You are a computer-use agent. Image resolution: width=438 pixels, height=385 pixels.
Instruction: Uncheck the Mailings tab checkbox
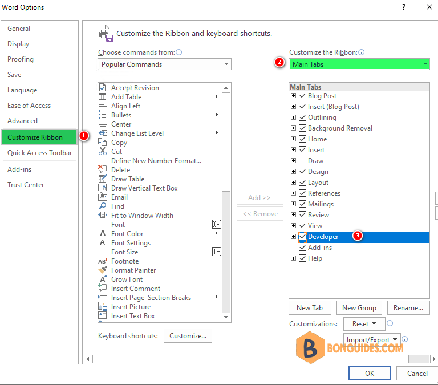point(302,204)
